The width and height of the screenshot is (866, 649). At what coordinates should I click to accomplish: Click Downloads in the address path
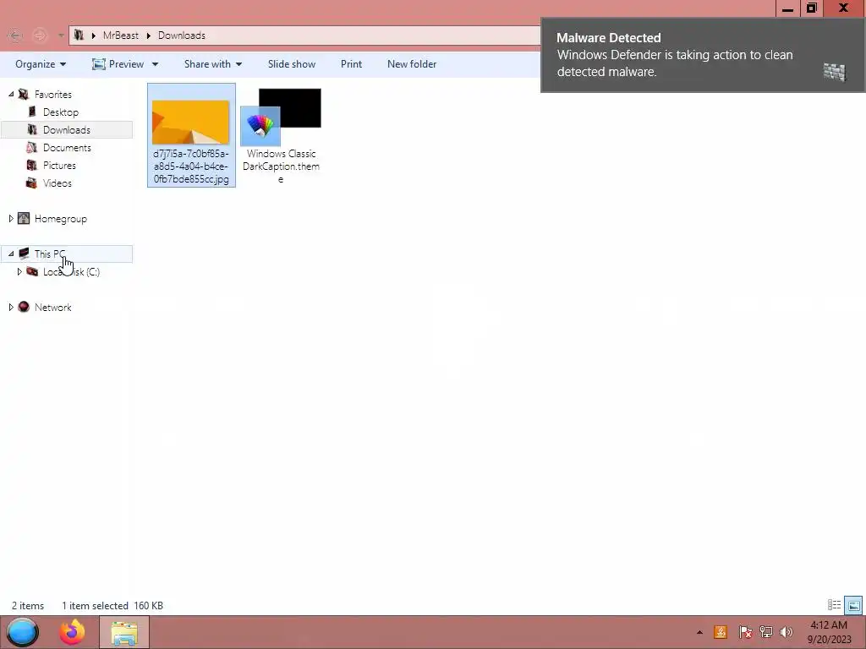(182, 35)
